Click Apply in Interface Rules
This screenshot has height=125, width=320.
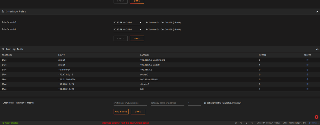pyautogui.click(x=121, y=38)
